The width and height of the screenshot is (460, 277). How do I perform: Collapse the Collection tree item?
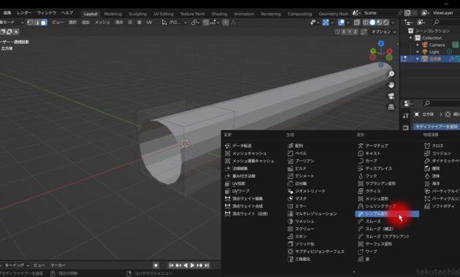[410, 38]
